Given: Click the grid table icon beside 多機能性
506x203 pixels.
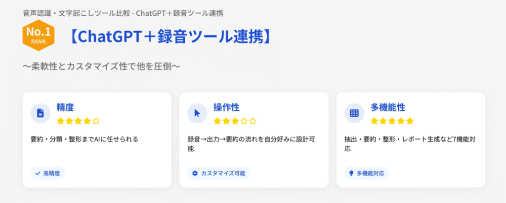Looking at the screenshot, I should click(x=354, y=113).
